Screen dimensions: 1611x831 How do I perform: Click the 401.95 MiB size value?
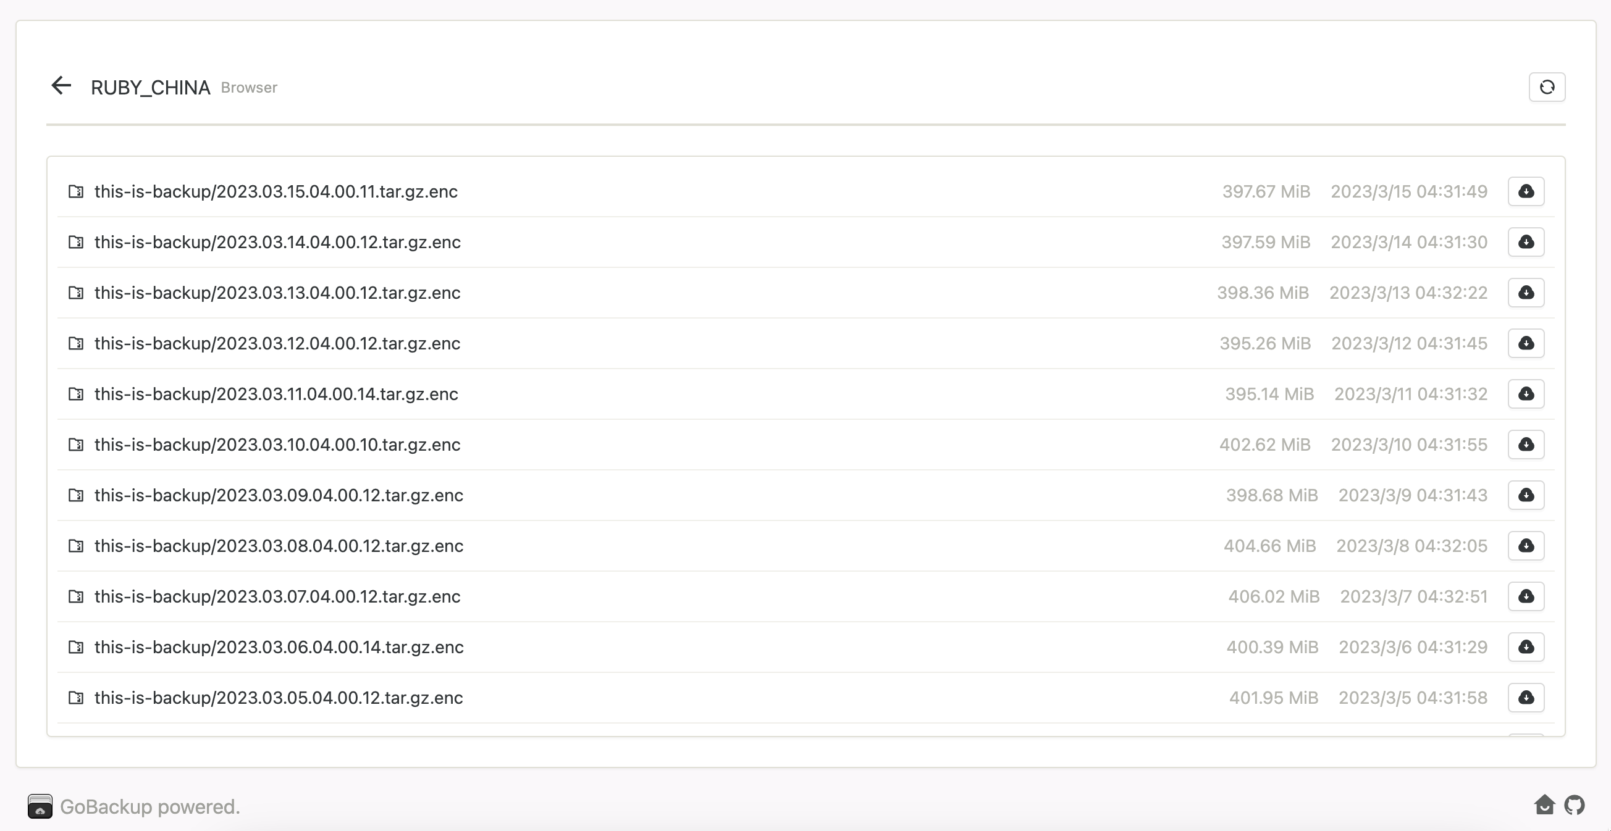(1274, 698)
